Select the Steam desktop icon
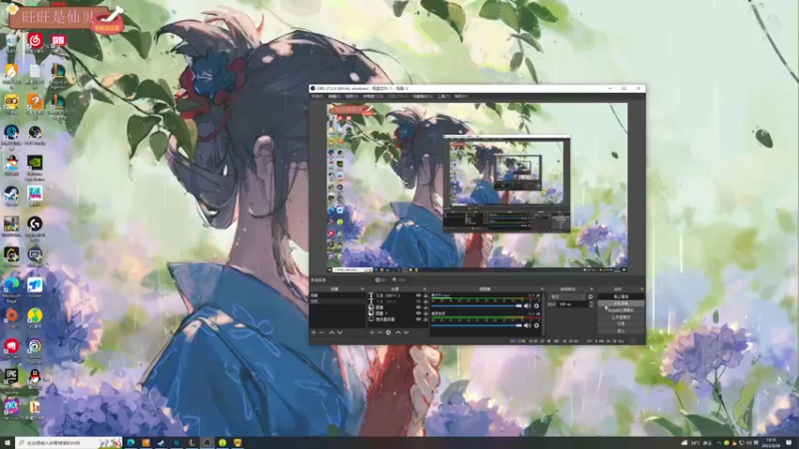 click(11, 196)
